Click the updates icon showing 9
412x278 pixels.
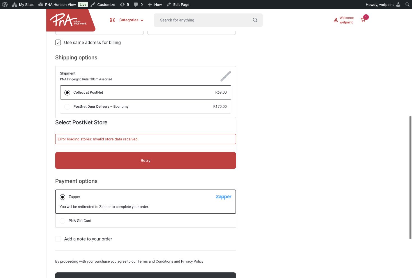coord(124,4)
